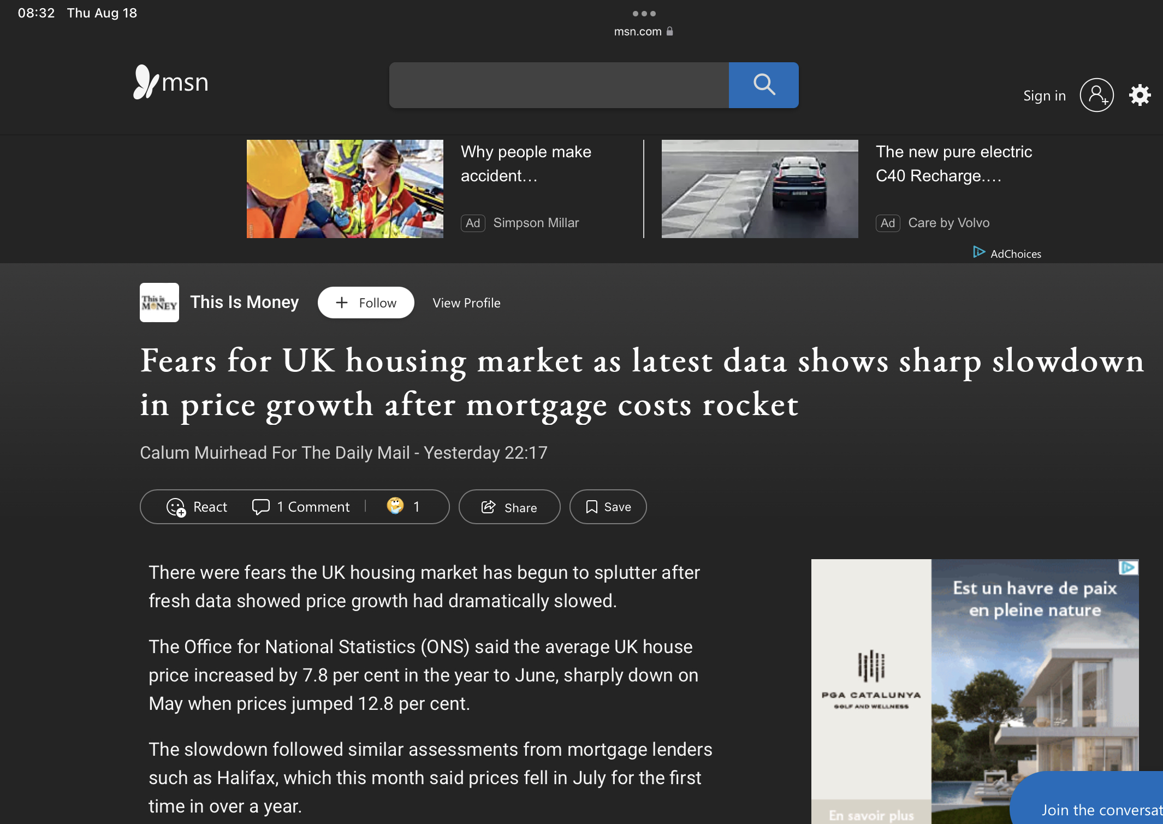The image size is (1163, 824).
Task: Open the Volvo C40 car ad thumbnail
Action: point(760,189)
